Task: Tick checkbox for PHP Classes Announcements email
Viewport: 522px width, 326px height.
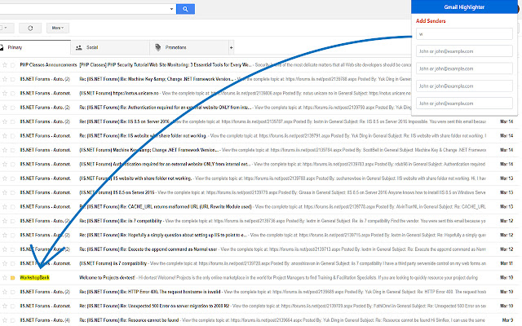Action: pyautogui.click(x=13, y=65)
